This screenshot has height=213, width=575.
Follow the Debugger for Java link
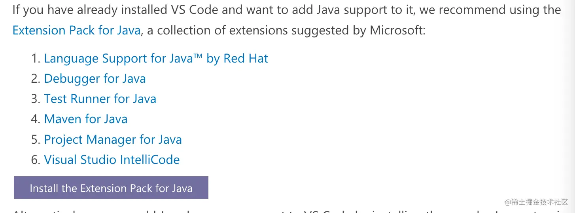[x=95, y=79]
